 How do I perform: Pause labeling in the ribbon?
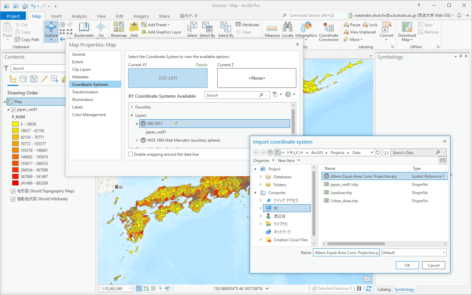[x=352, y=25]
